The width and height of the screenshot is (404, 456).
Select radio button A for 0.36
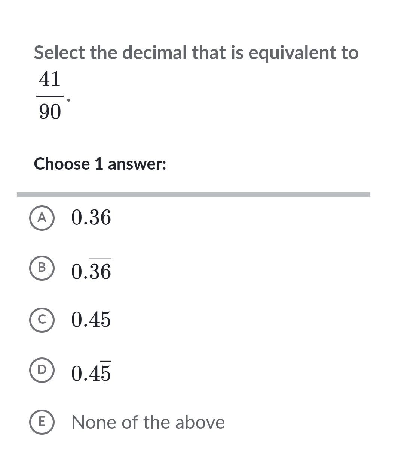42,217
